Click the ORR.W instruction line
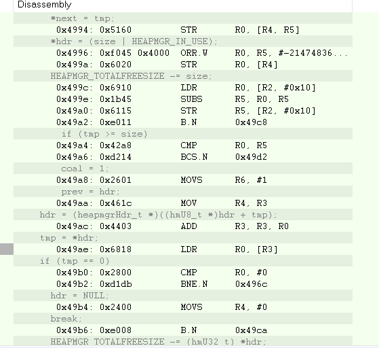Screen dimensions: 379x348 [183, 53]
